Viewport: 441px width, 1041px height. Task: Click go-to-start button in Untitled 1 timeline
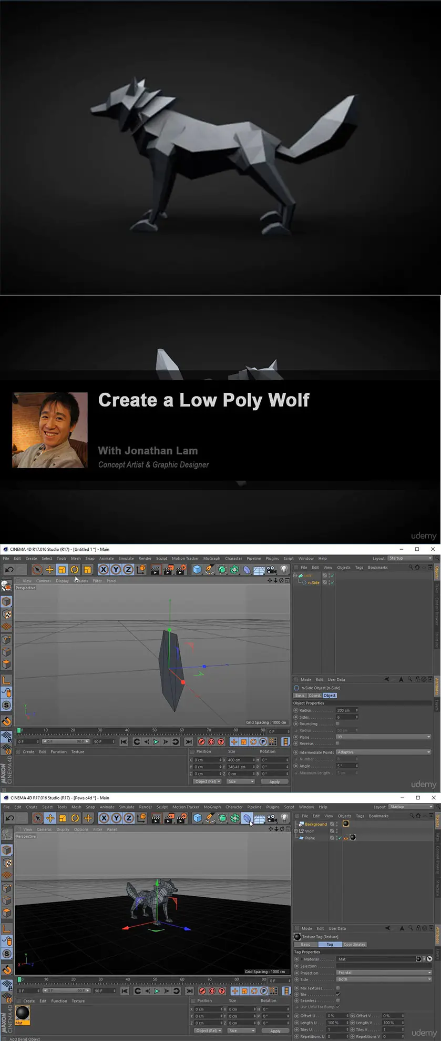click(124, 741)
